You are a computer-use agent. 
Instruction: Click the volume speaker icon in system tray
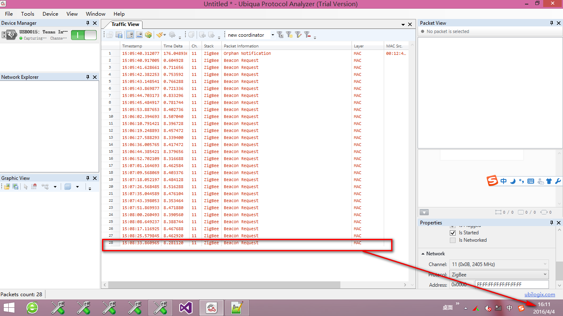[x=488, y=308]
